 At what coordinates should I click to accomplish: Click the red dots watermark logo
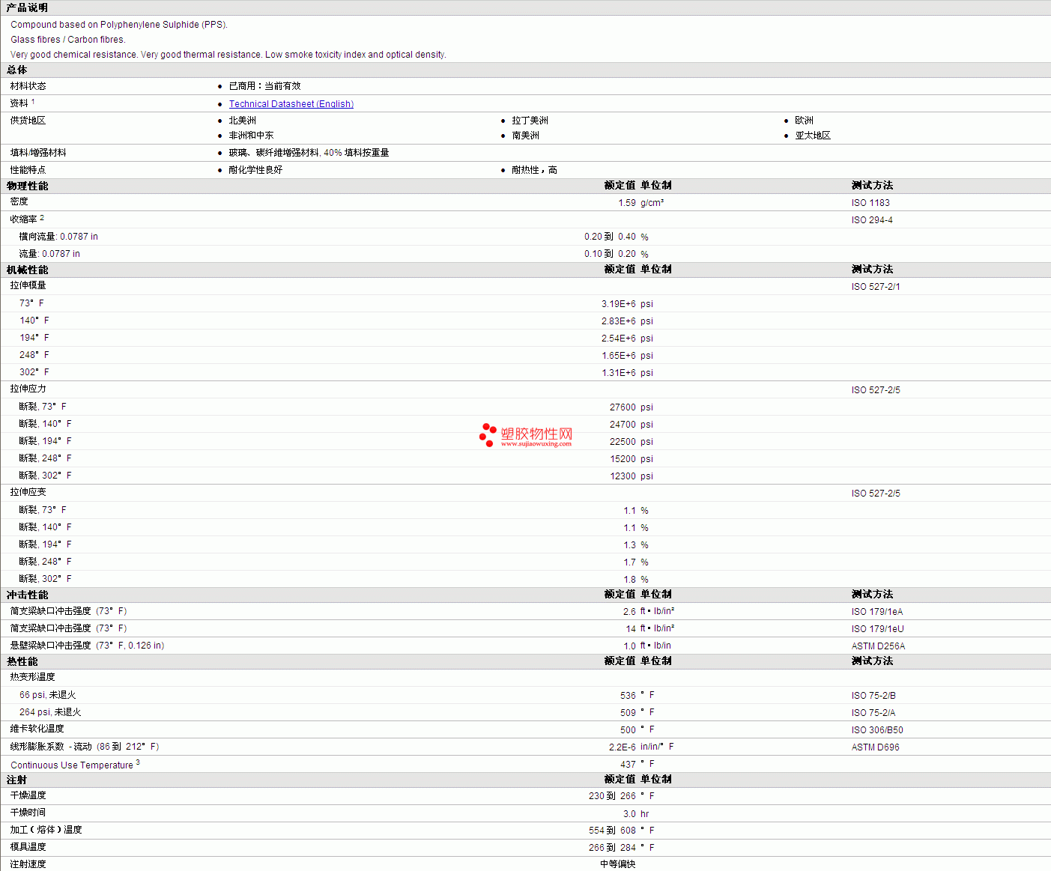tap(488, 434)
